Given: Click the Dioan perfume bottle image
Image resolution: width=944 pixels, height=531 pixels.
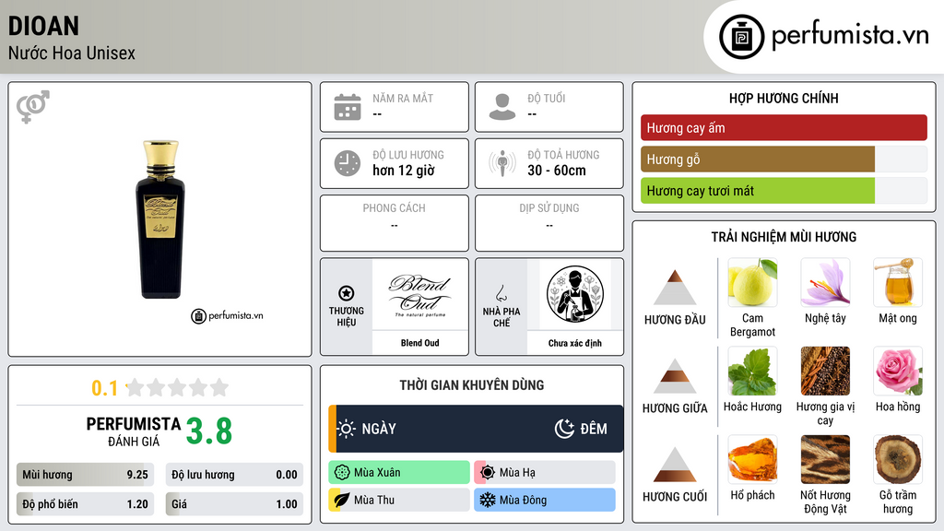Looking at the screenshot, I should (x=160, y=219).
